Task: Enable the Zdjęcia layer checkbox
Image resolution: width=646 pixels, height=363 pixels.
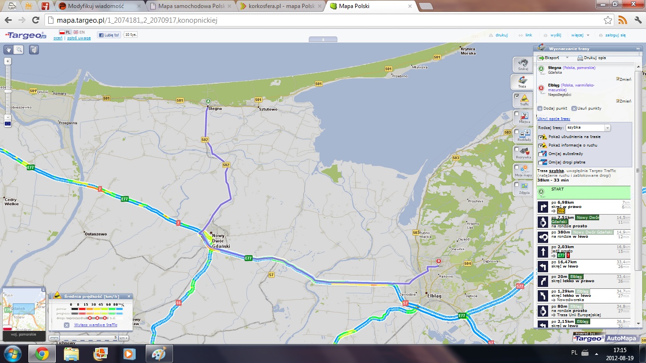Action: 516,185
